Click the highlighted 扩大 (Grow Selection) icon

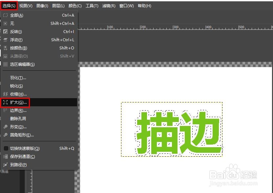pos(5,102)
